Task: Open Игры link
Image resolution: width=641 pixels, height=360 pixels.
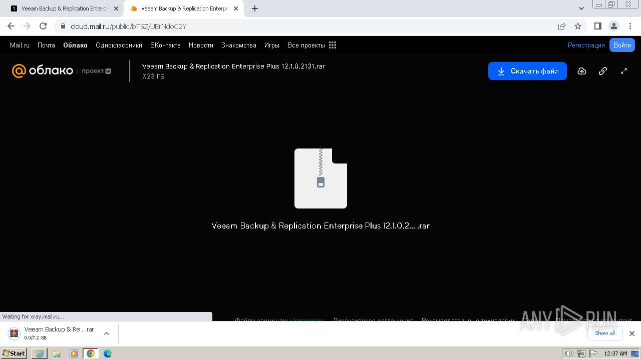Action: click(272, 45)
